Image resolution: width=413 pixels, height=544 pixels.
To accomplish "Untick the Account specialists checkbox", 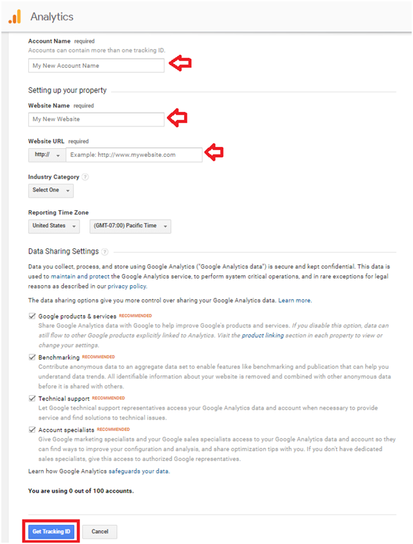I will click(x=32, y=429).
